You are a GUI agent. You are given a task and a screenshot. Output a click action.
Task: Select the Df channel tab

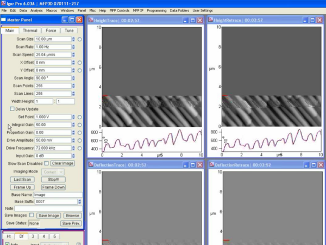[x=21, y=236]
